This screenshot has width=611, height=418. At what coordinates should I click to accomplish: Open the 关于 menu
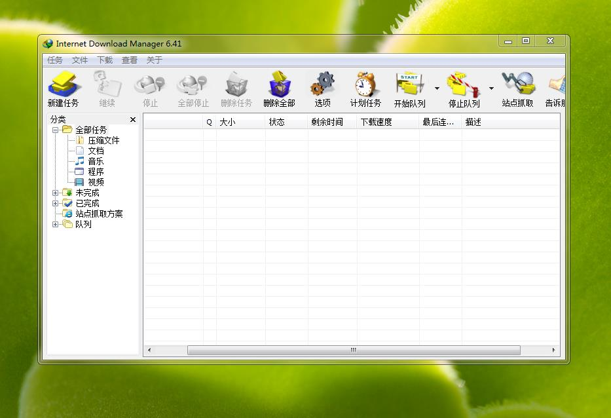click(155, 60)
